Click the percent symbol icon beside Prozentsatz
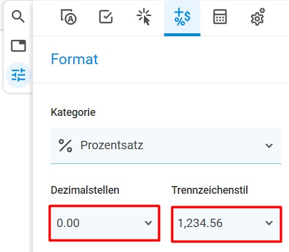 (65, 146)
